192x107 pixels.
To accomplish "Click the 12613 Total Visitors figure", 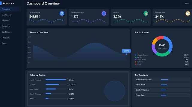I will coord(162,45).
